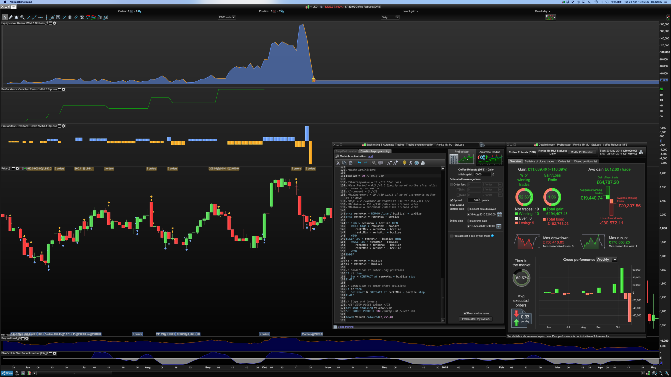The width and height of the screenshot is (671, 377).
Task: Click the undo arrow in code editor
Action: [x=359, y=163]
